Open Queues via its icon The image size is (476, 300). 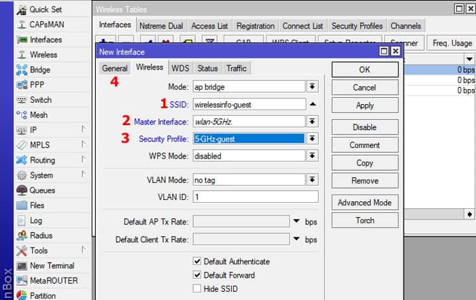point(22,190)
